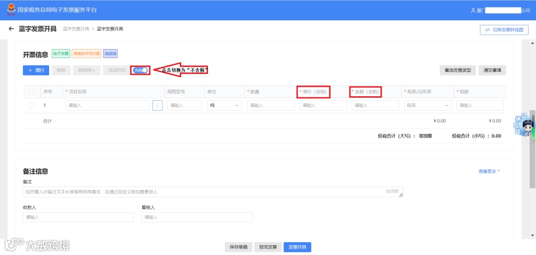Viewport: 536px width, 255px height.
Task: Expand 查看更多 in 备注信息
Action: pos(489,171)
